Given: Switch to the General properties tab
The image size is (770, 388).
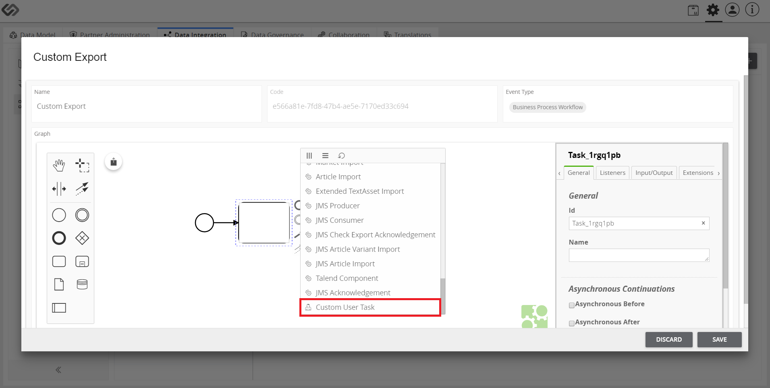Looking at the screenshot, I should pyautogui.click(x=579, y=173).
